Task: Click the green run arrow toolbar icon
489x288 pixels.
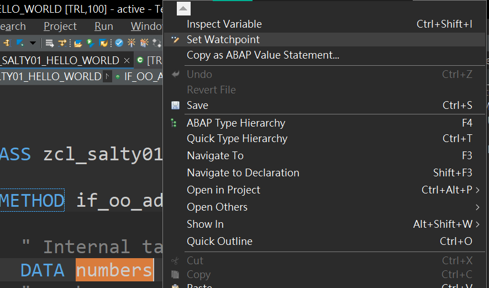Action: pyautogui.click(x=90, y=43)
